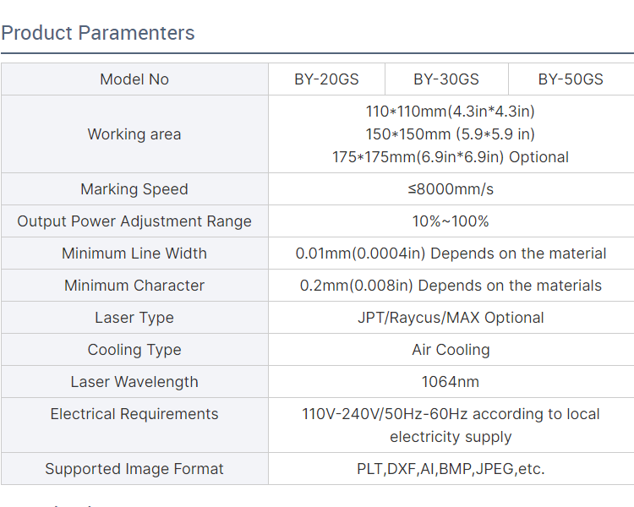Click the Output Power Adjustment Range label
634x507 pixels.
[x=134, y=221]
